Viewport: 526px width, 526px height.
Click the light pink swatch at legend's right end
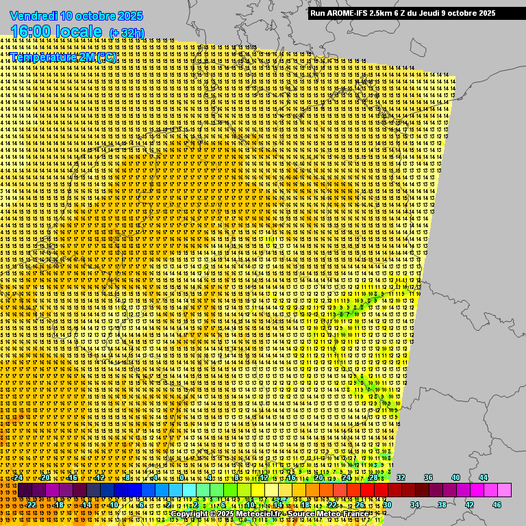click(505, 490)
